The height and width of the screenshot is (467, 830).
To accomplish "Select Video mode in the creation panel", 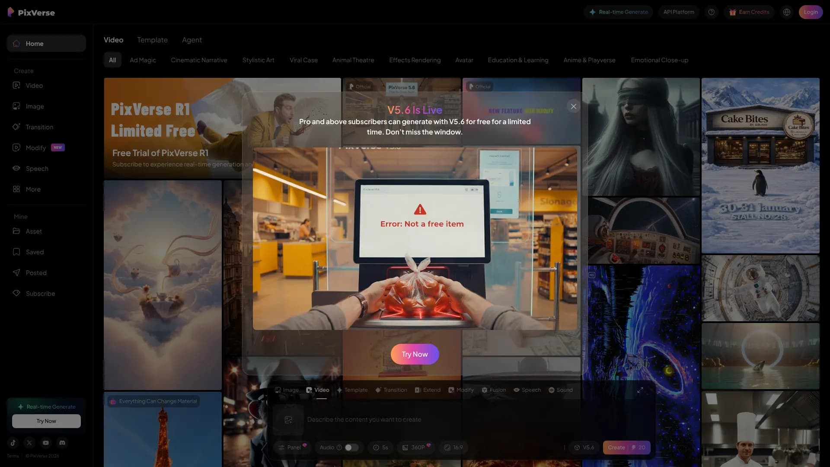I will tap(318, 390).
